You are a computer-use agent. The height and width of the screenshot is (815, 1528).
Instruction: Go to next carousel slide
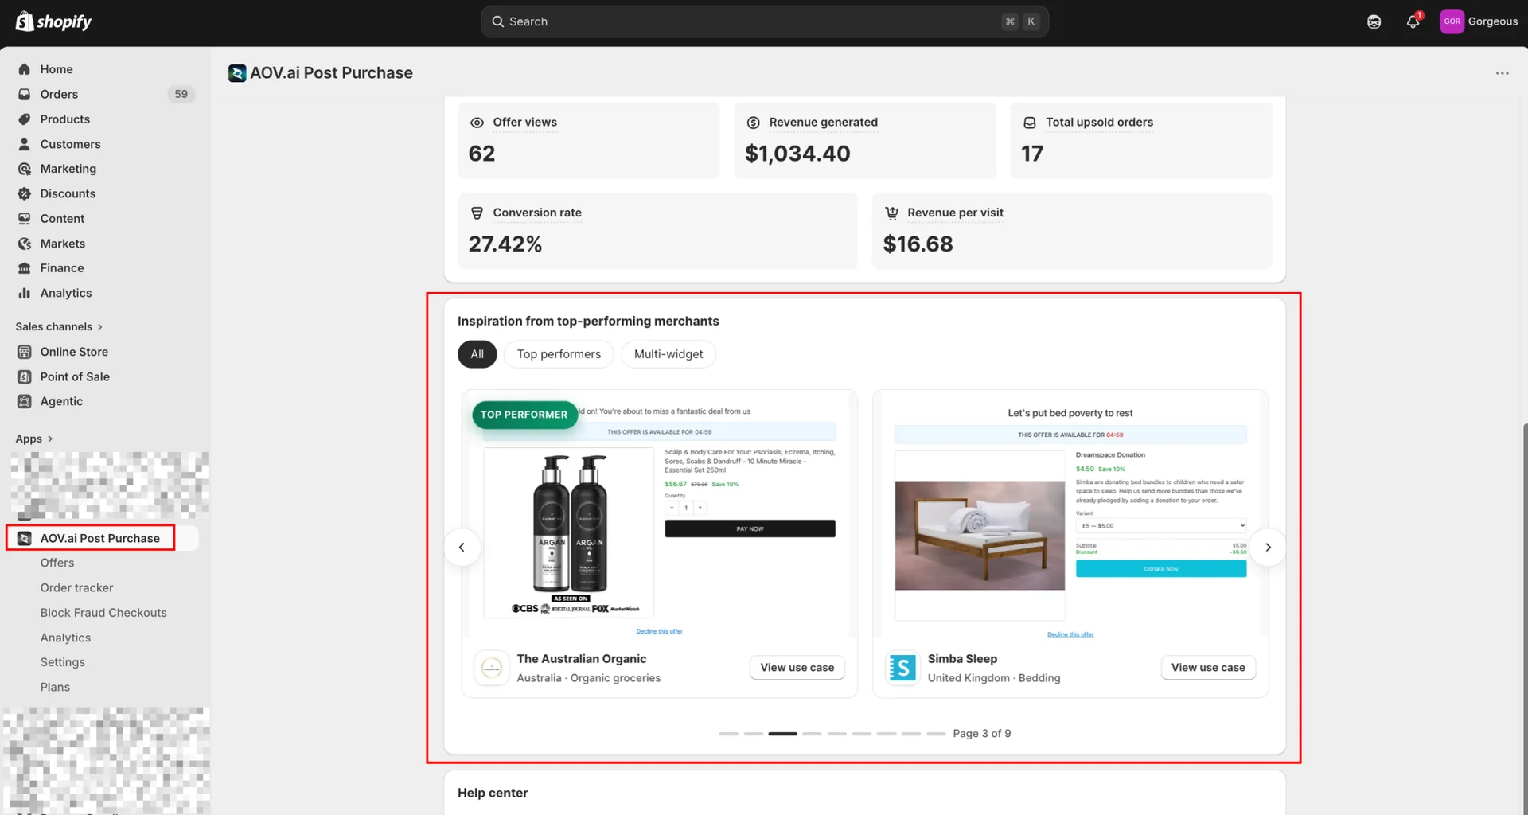[x=1268, y=548]
